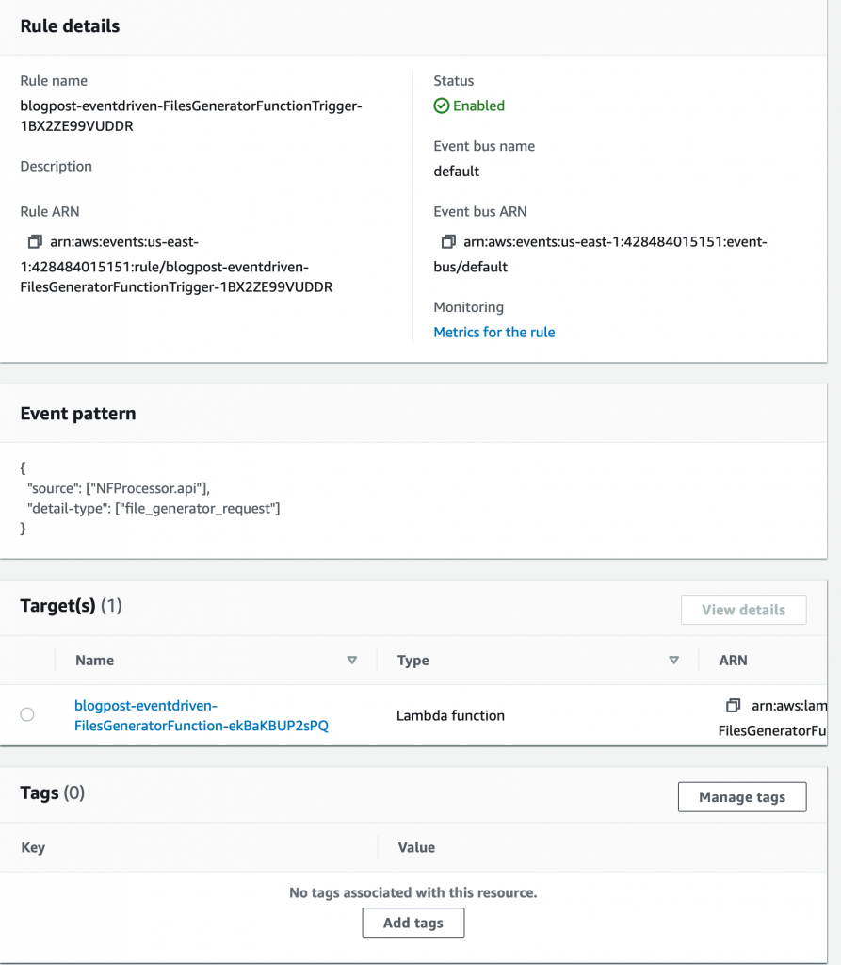
Task: Click the sort arrow in Type column
Action: (673, 661)
